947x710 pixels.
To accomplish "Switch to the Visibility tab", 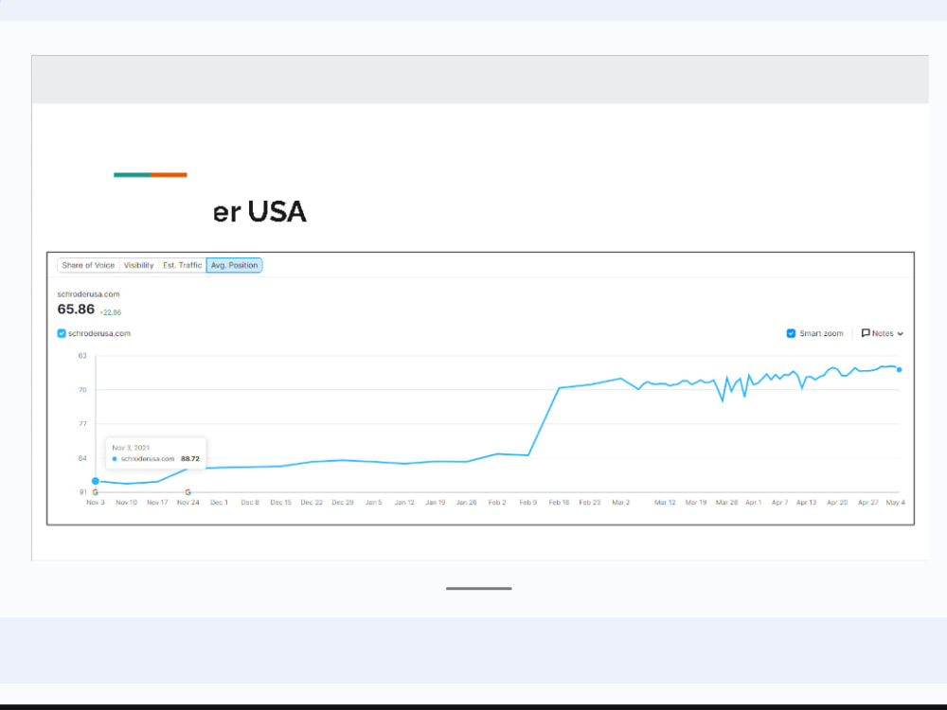I will [138, 265].
